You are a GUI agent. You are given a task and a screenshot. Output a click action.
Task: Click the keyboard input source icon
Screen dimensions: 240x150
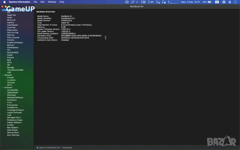point(217,2)
